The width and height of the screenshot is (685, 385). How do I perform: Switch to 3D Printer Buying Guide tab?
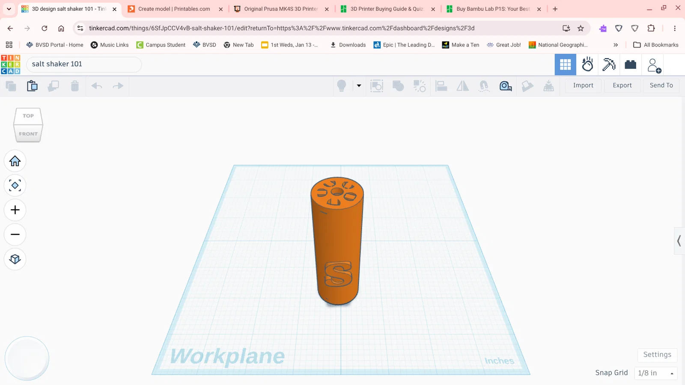point(387,9)
